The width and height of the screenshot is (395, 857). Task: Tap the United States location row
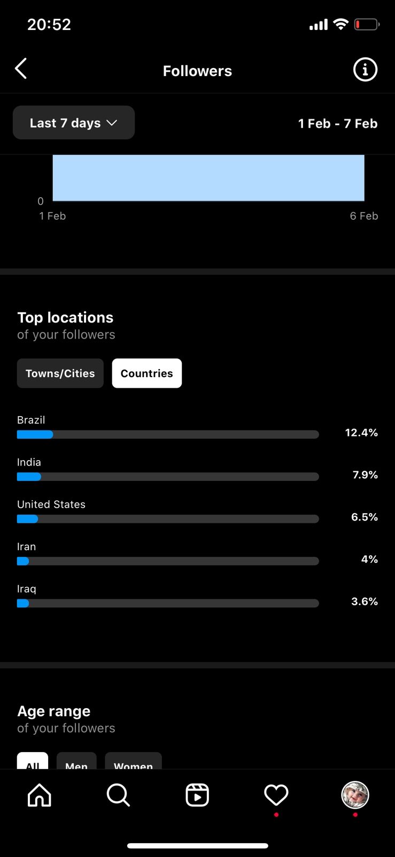[168, 512]
